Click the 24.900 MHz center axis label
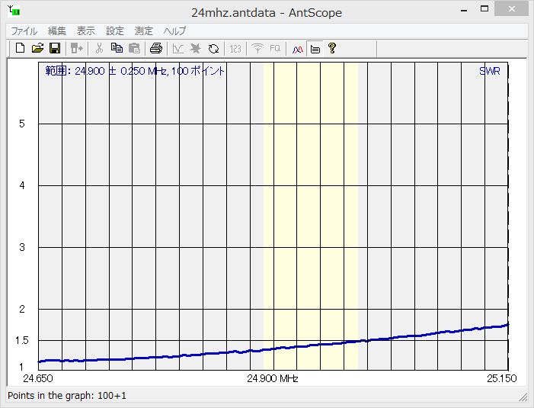Image resolution: width=534 pixels, height=408 pixels. 273,378
